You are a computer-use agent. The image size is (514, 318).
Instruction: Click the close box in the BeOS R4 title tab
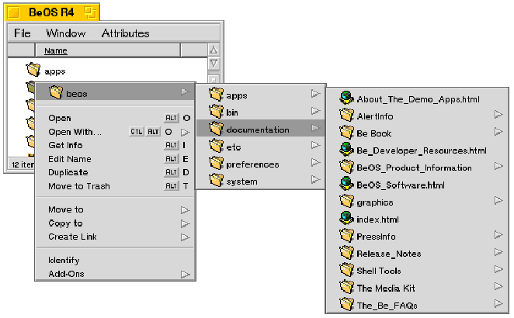click(x=14, y=12)
